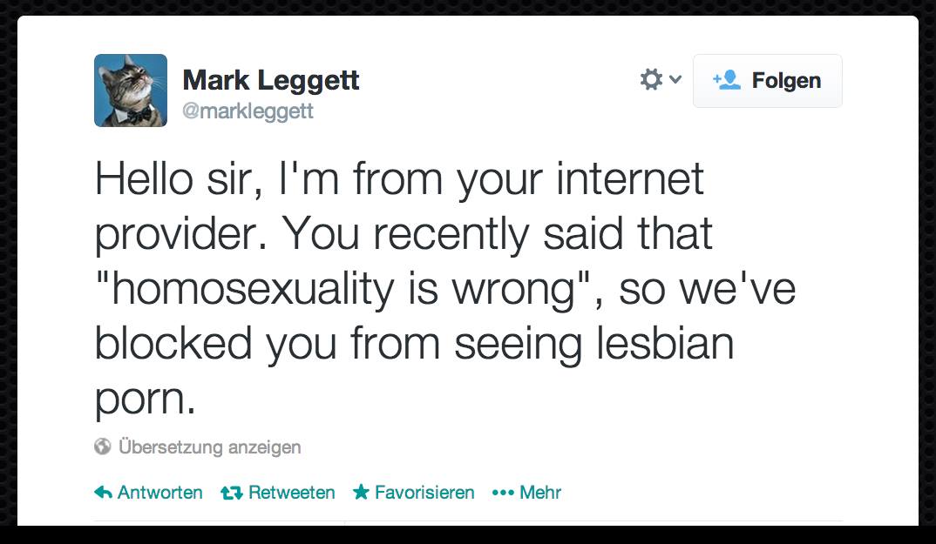Reply using the Antworten label
The height and width of the screenshot is (544, 936).
tap(159, 493)
